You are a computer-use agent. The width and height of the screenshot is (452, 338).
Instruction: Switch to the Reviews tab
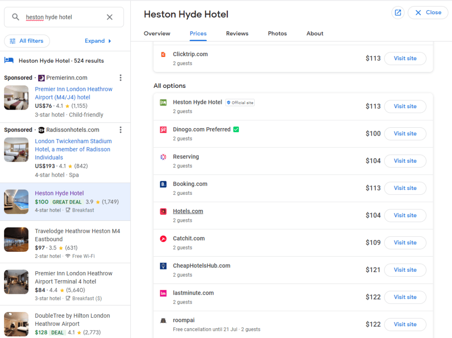click(237, 34)
